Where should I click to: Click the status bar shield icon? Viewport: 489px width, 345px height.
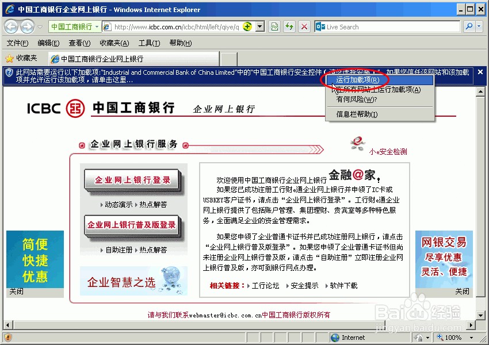[x=8, y=338]
